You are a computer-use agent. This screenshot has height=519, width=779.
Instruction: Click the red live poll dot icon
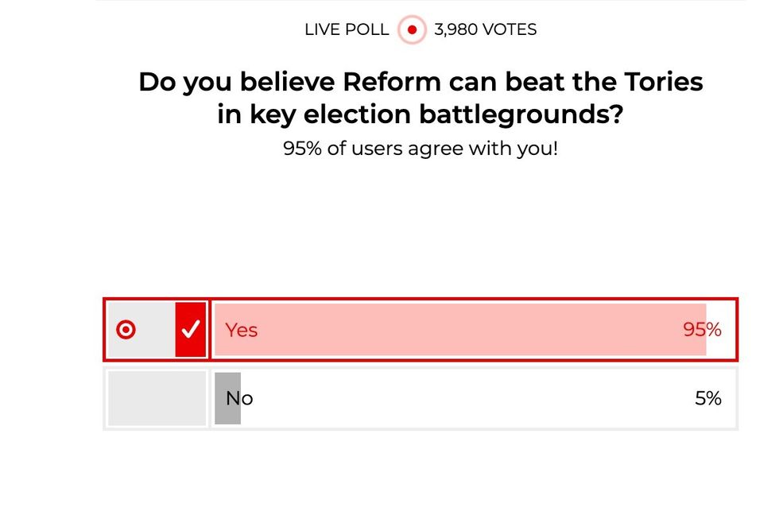tap(412, 29)
